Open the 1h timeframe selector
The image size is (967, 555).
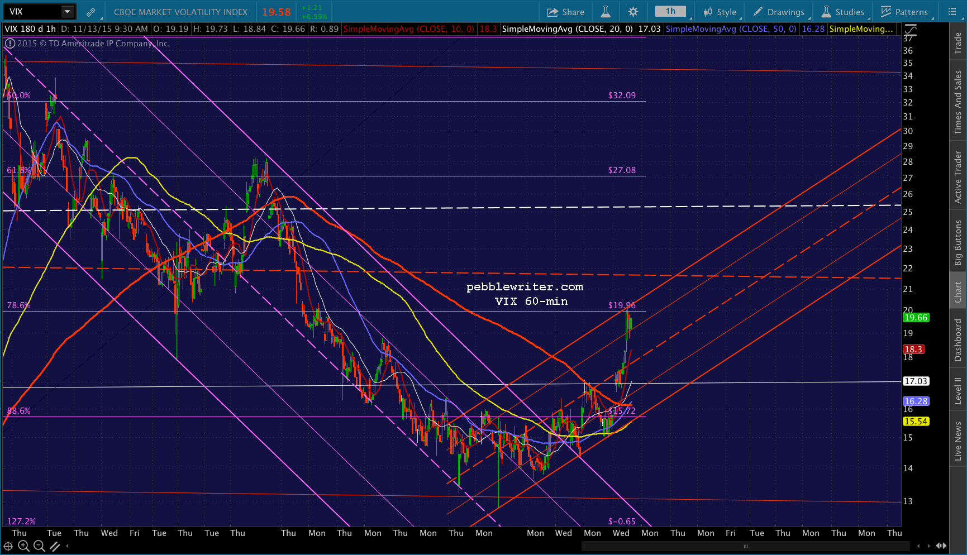[x=671, y=11]
